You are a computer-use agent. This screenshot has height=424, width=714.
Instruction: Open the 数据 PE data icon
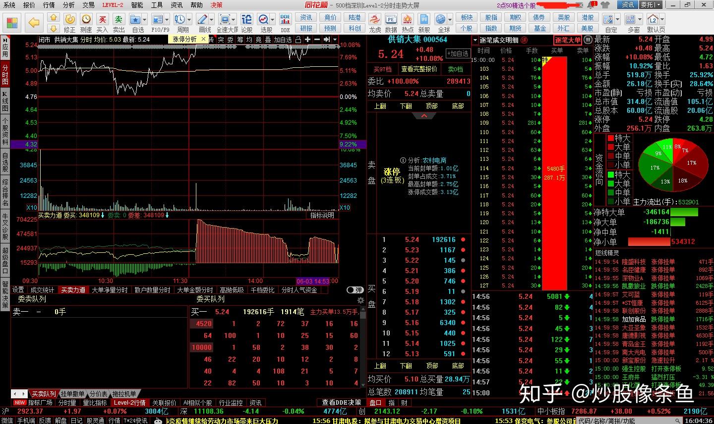tap(391, 19)
